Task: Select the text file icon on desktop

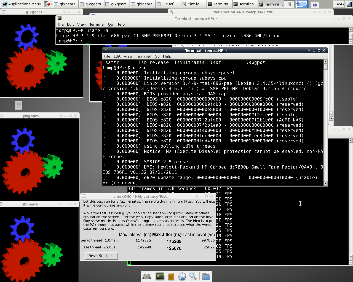Action: tap(18, 105)
